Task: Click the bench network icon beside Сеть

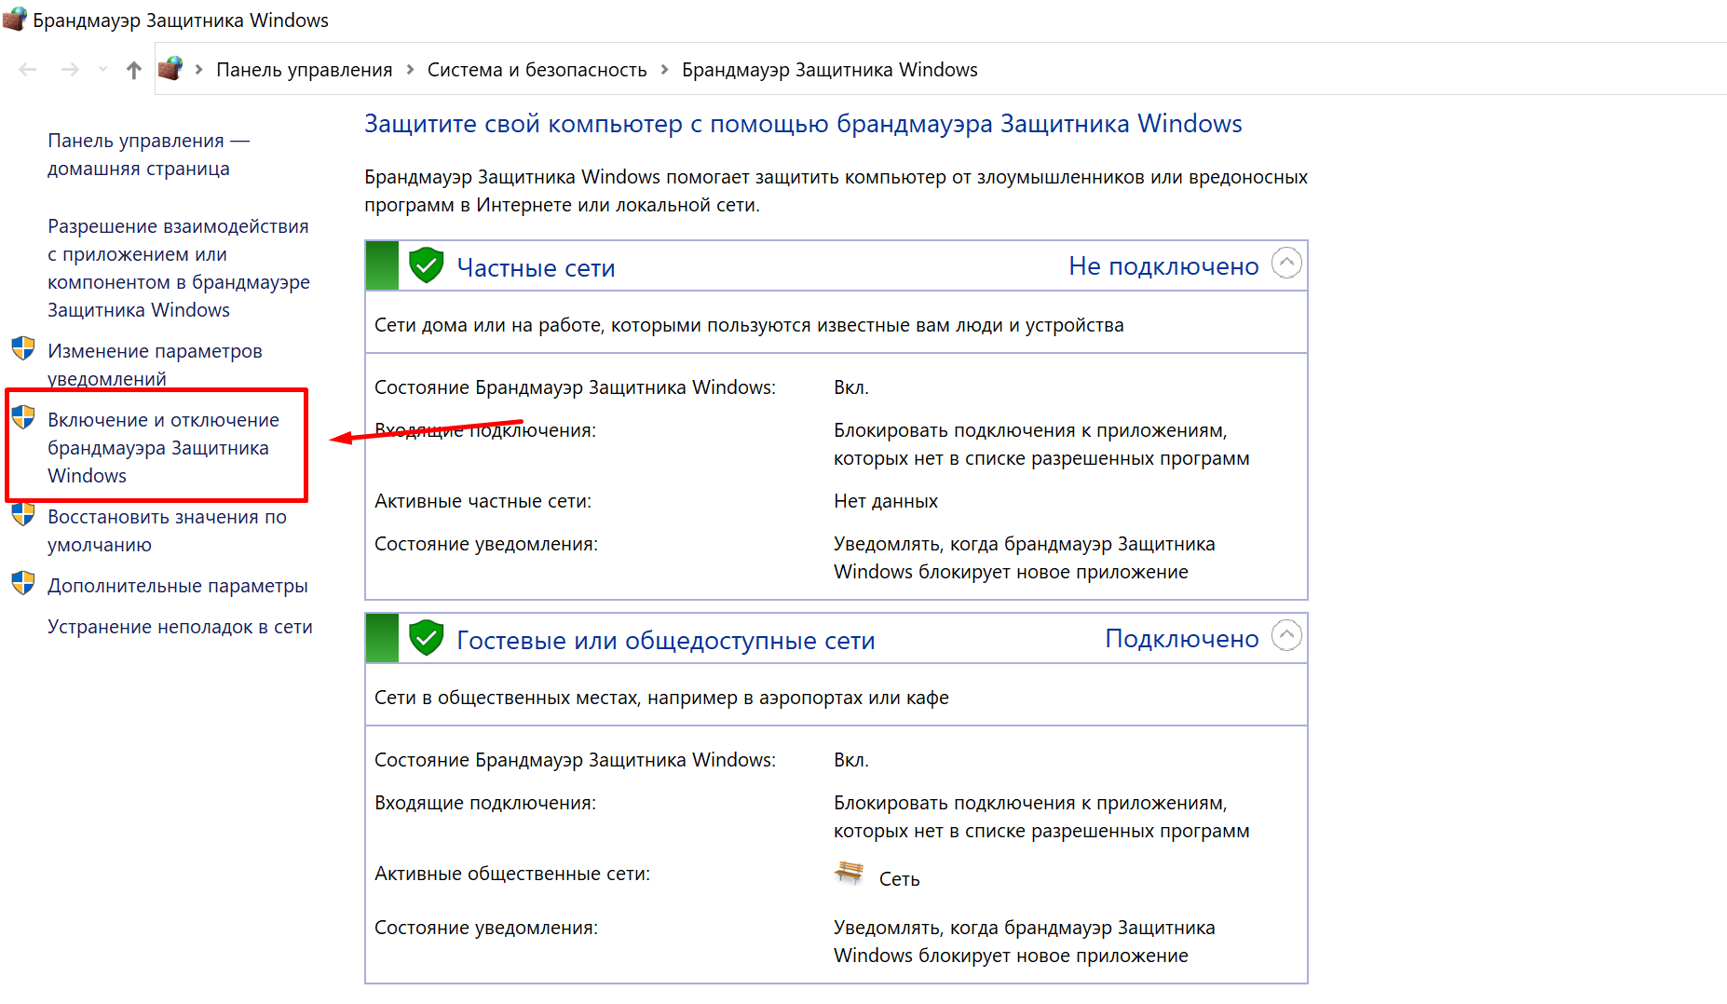Action: 849,873
